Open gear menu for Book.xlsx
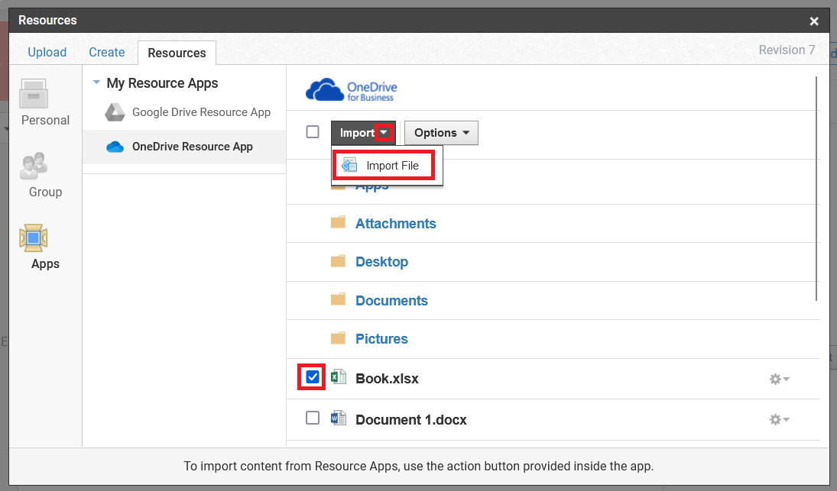This screenshot has height=491, width=837. [x=780, y=379]
